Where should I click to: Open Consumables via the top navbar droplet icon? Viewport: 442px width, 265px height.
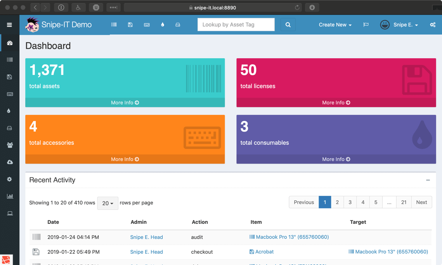[162, 24]
